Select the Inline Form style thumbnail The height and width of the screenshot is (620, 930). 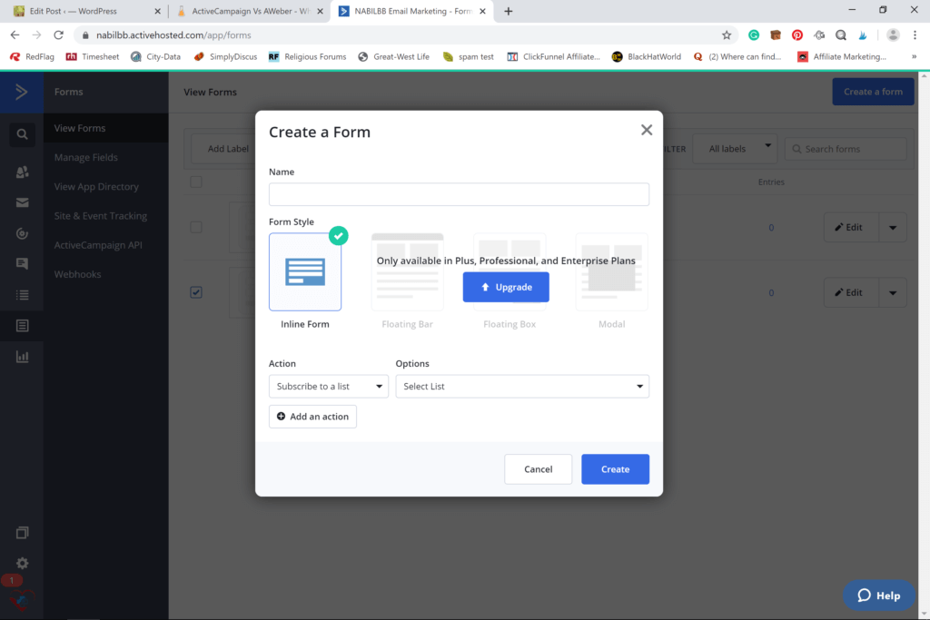pyautogui.click(x=305, y=271)
